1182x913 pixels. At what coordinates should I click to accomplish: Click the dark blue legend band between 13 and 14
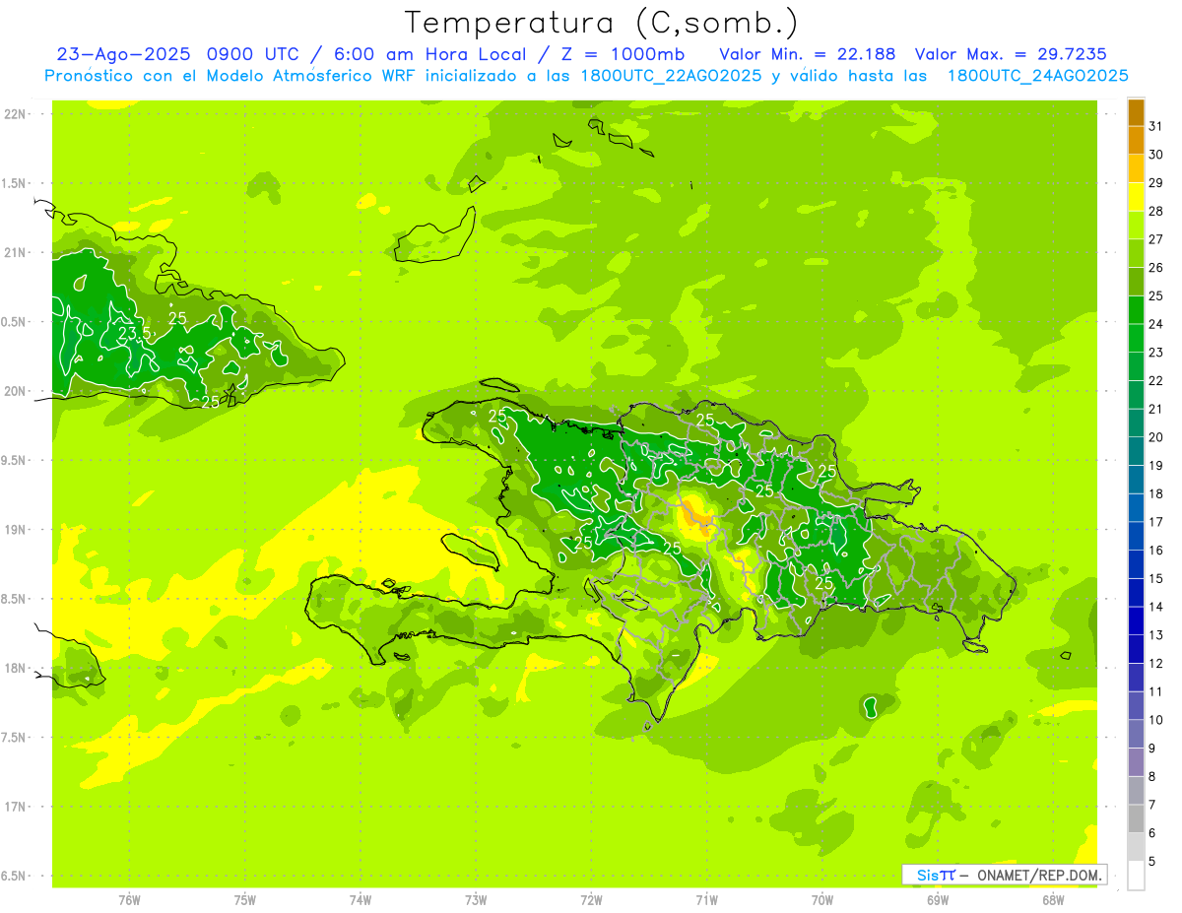(1136, 621)
